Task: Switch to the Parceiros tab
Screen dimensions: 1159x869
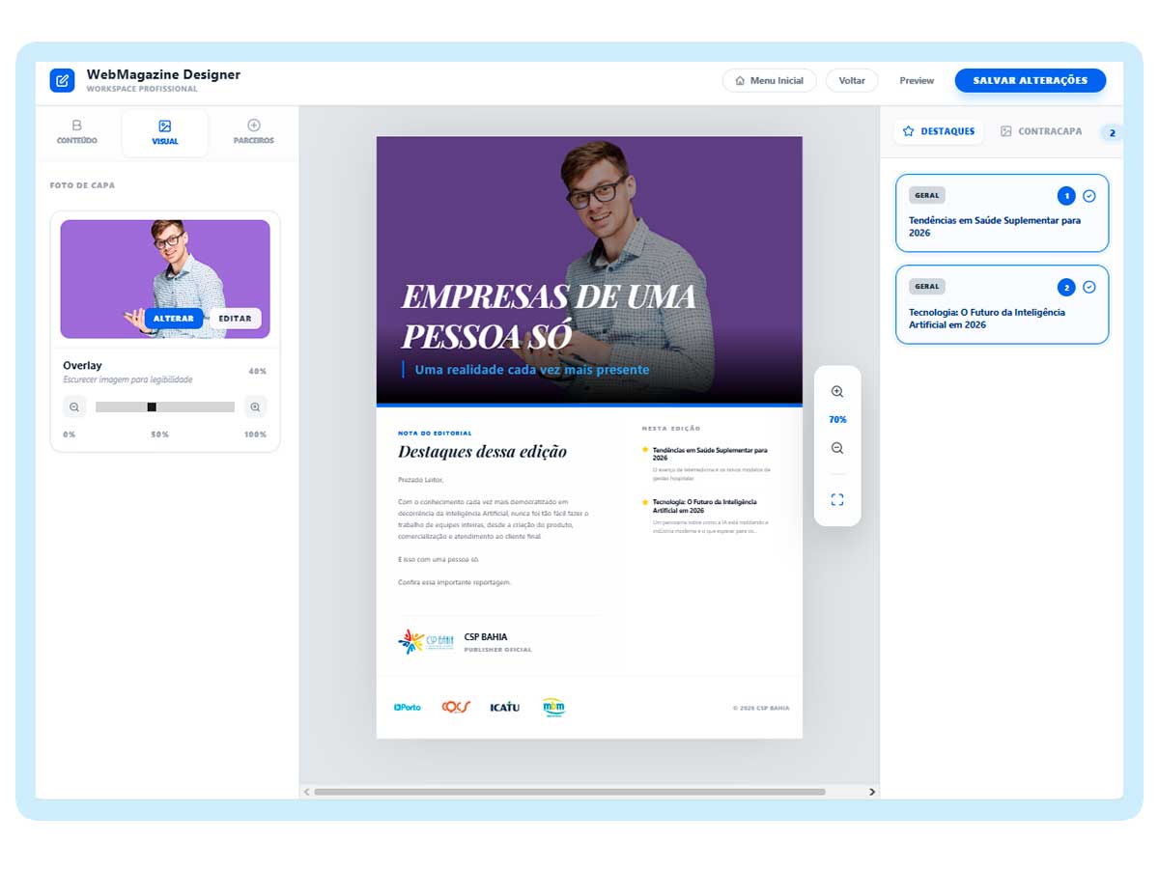Action: [253, 132]
